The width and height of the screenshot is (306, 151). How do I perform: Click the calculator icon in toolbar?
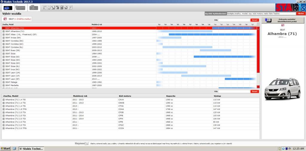coord(62,7)
